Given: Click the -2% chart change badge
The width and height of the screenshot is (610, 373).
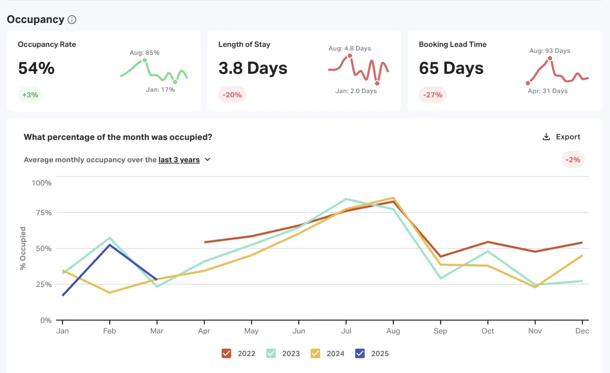Looking at the screenshot, I should click(573, 160).
